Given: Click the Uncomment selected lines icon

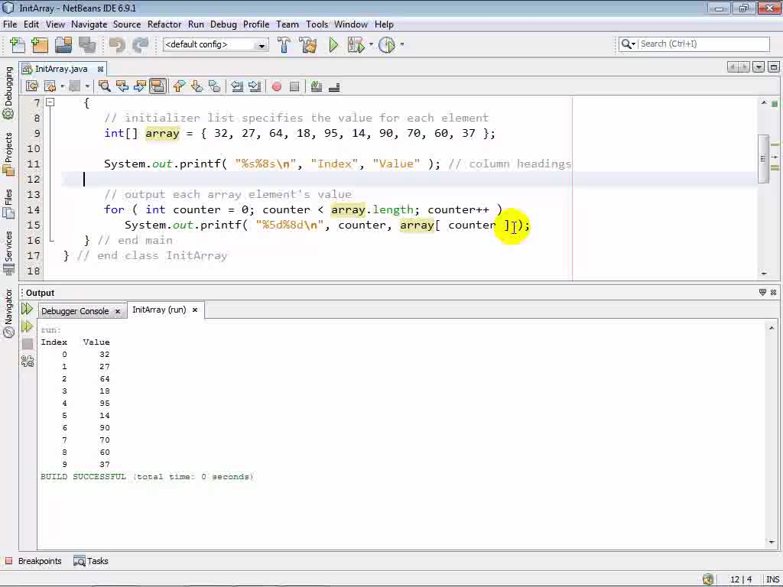Looking at the screenshot, I should click(334, 87).
